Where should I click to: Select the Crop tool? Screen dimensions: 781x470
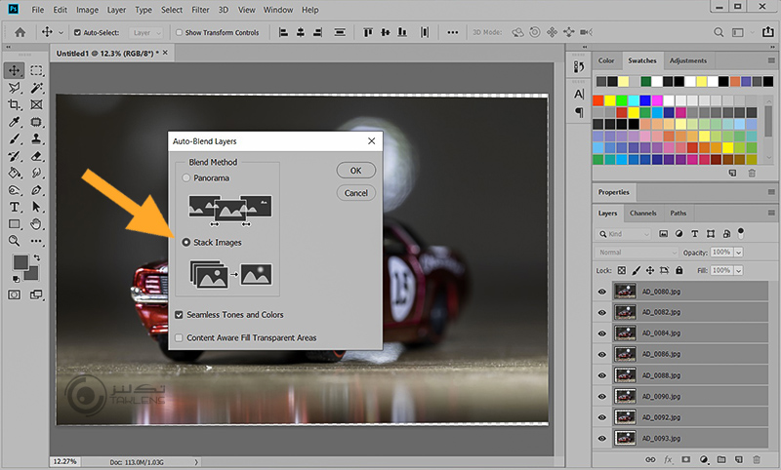15,104
